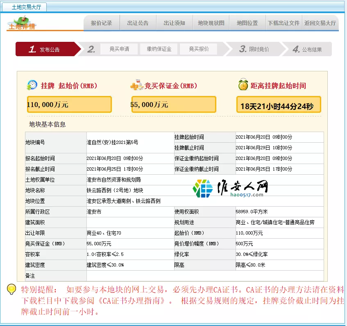Viewport: 347px width, 326px height.
Task: Open the 出让须知 tab
Action: click(175, 23)
